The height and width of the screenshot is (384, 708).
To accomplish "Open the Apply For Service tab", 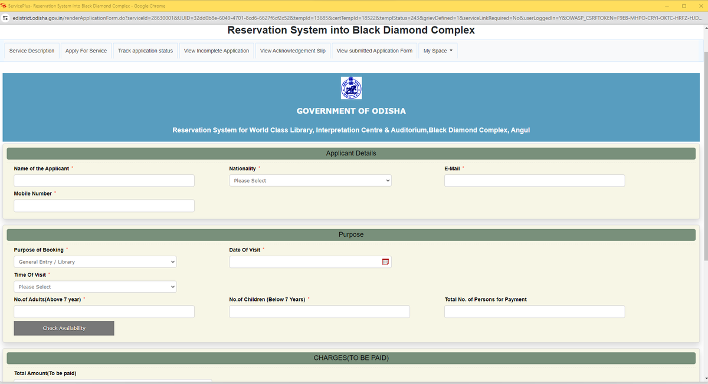I will 86,51.
